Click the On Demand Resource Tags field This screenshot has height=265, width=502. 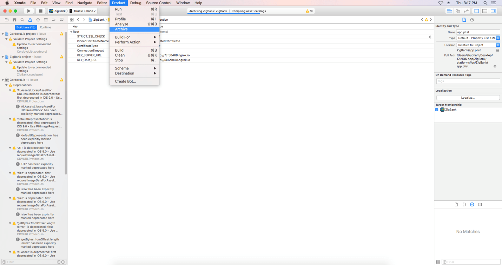(468, 81)
